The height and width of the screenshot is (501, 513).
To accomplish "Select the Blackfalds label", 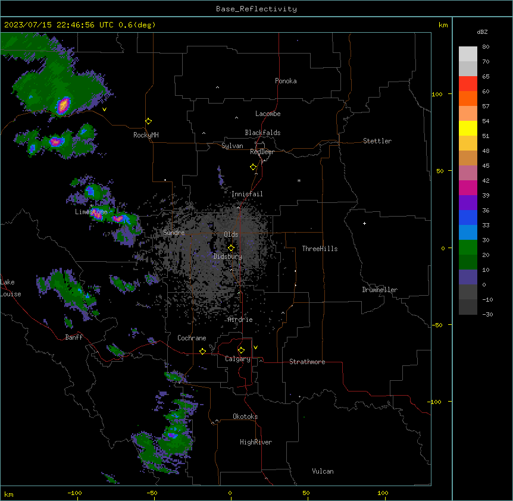I will coord(262,133).
